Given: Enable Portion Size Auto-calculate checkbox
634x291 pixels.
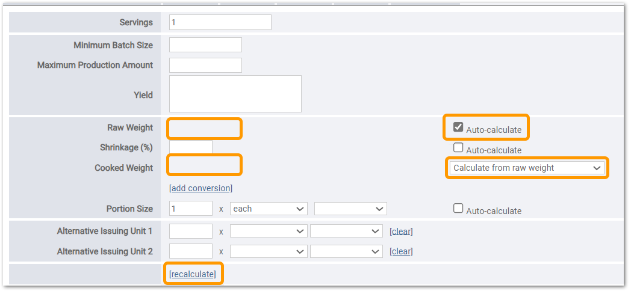Looking at the screenshot, I should 458,208.
